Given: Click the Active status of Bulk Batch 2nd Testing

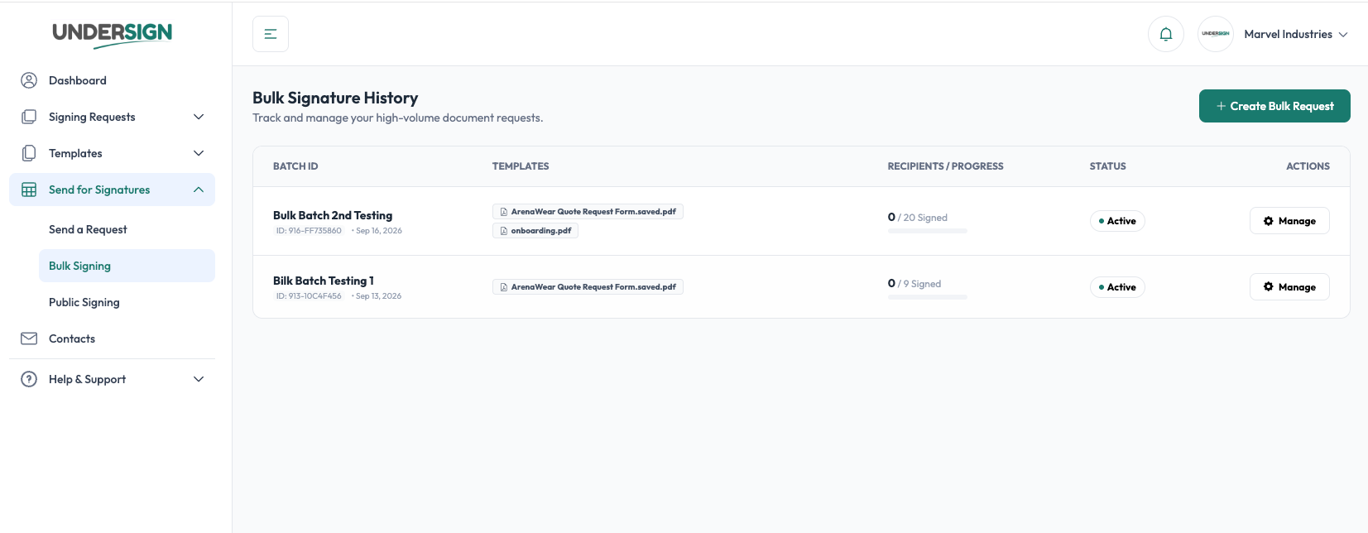Looking at the screenshot, I should pyautogui.click(x=1117, y=221).
